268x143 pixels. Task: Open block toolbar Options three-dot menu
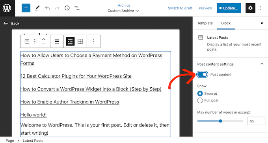pyautogui.click(x=93, y=41)
